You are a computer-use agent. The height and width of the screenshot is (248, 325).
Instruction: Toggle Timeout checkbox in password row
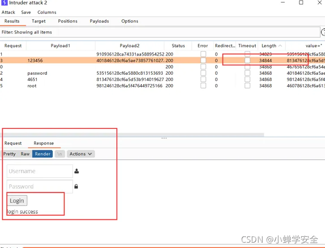247,73
